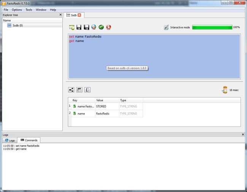Screen dimensions: 247x192
Task: Click the 100% progress label
Action: tap(236, 27)
